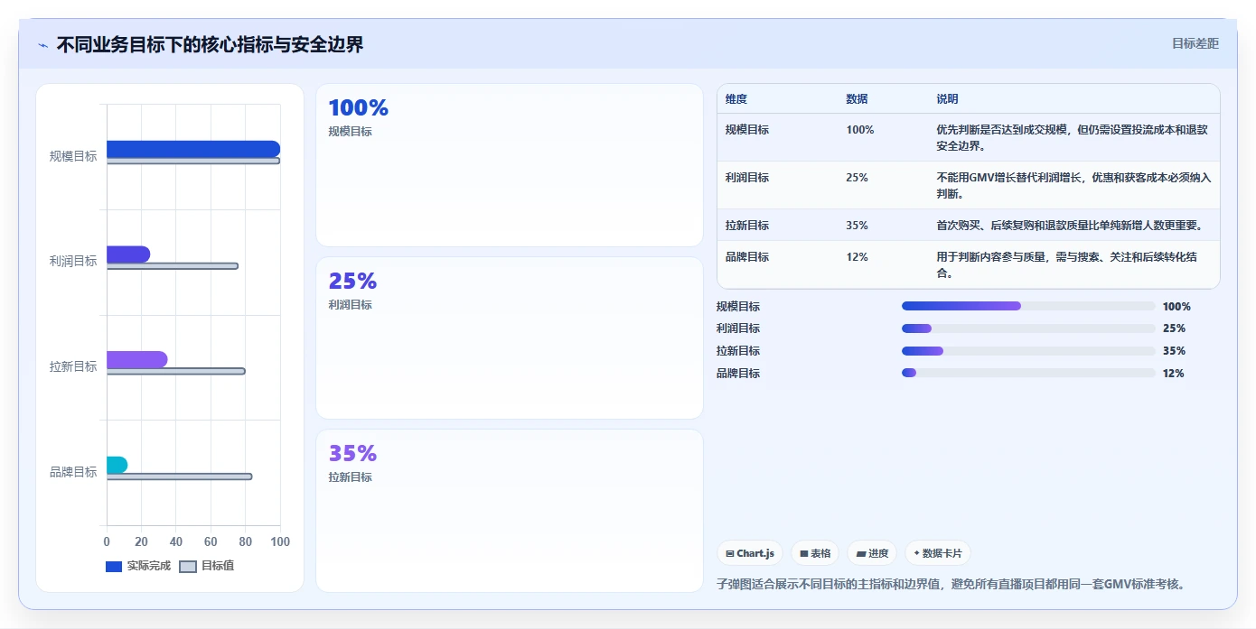Open the 25% 利润目标 data card
Viewport: 1256px width, 629px height.
[510, 338]
